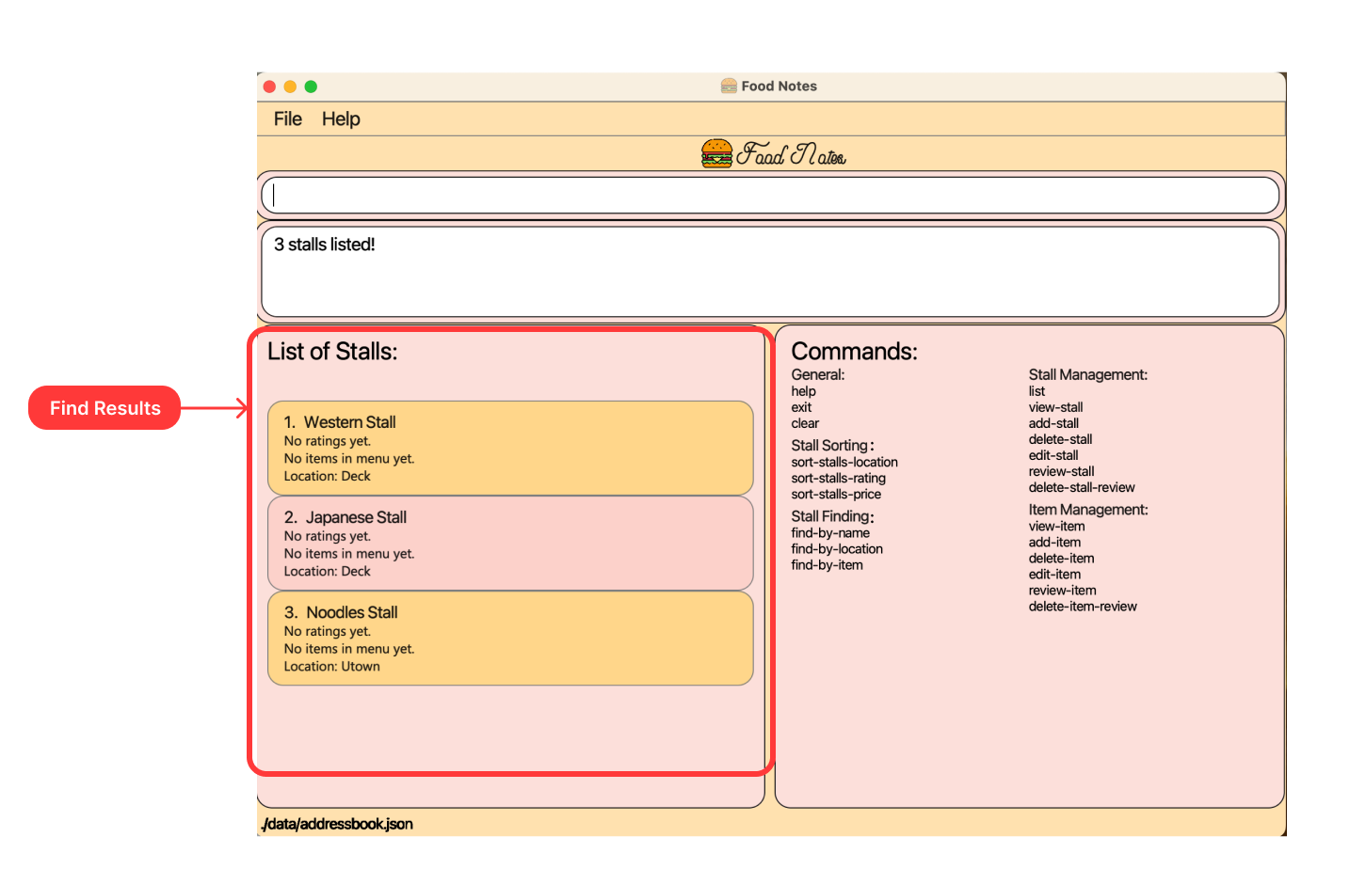Click the 'sort-stalls-location' command text
The image size is (1366, 884).
click(x=844, y=462)
